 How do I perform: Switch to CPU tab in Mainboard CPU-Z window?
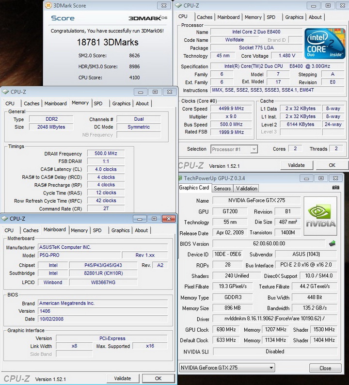9,230
